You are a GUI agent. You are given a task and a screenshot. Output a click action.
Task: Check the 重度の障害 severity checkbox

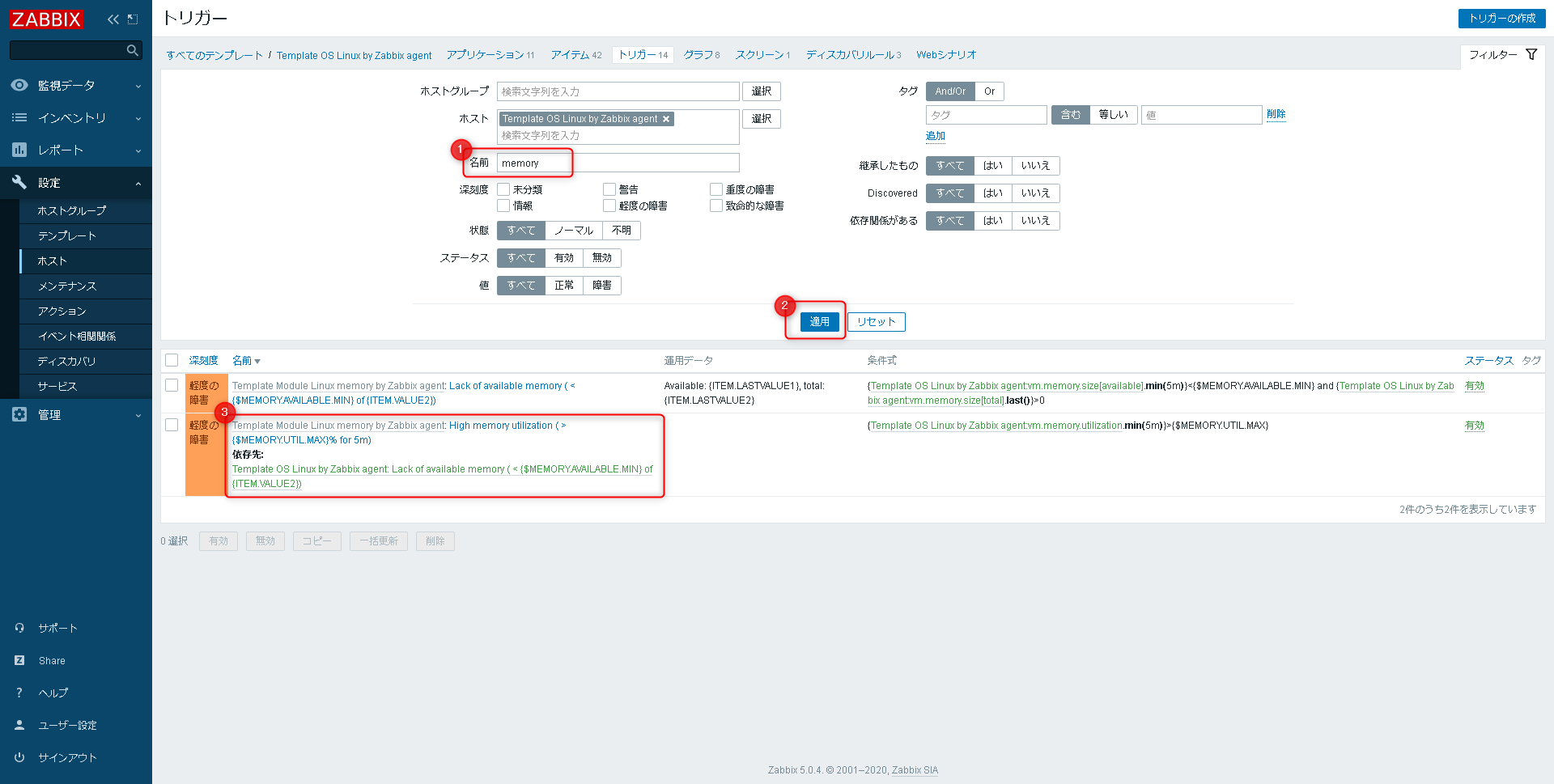click(x=716, y=189)
